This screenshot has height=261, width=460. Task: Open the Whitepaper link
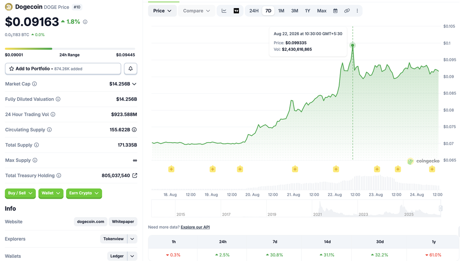click(x=123, y=222)
